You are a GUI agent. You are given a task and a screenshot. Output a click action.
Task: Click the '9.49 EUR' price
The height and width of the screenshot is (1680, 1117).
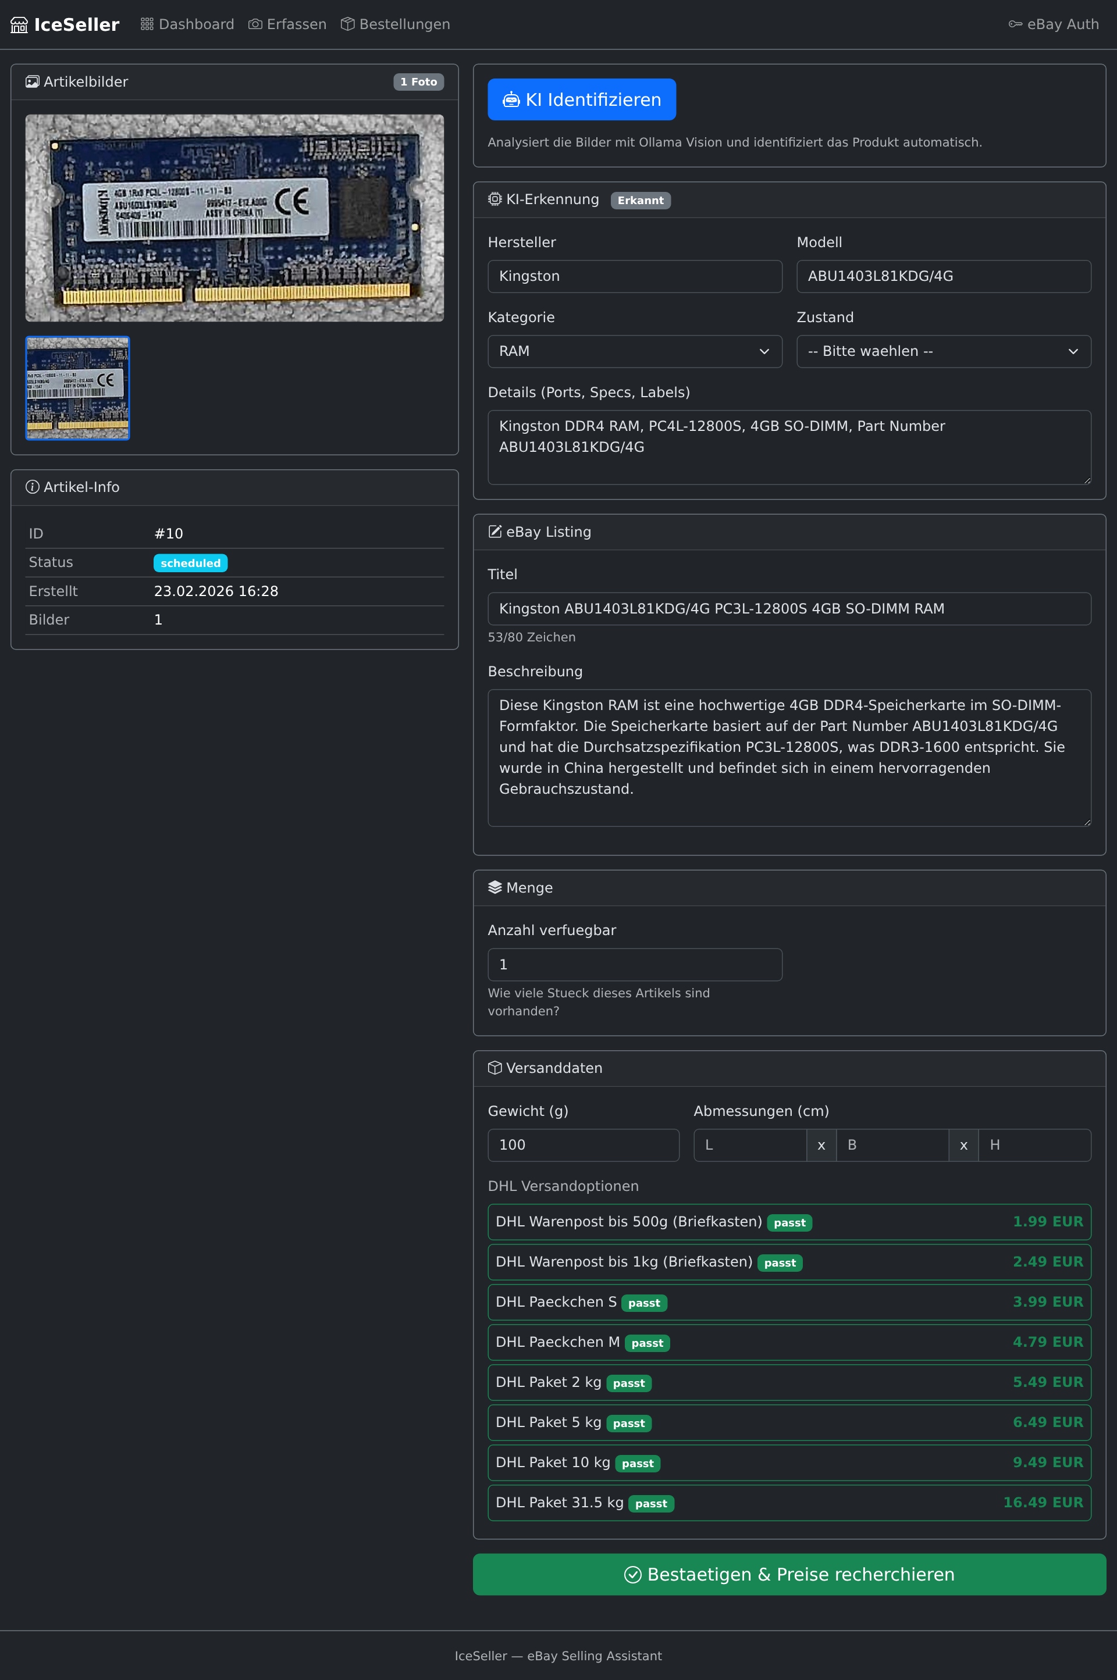(1048, 1462)
